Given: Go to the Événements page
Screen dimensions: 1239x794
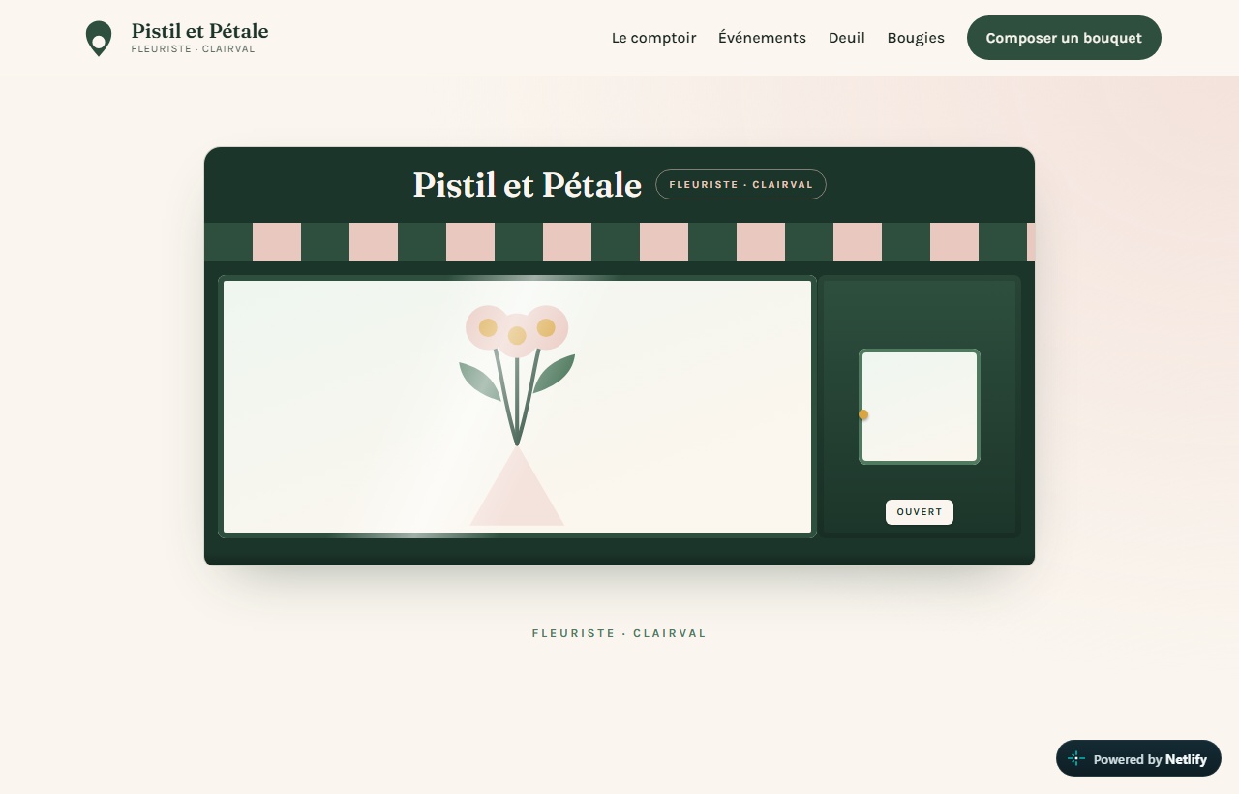Looking at the screenshot, I should pos(762,38).
